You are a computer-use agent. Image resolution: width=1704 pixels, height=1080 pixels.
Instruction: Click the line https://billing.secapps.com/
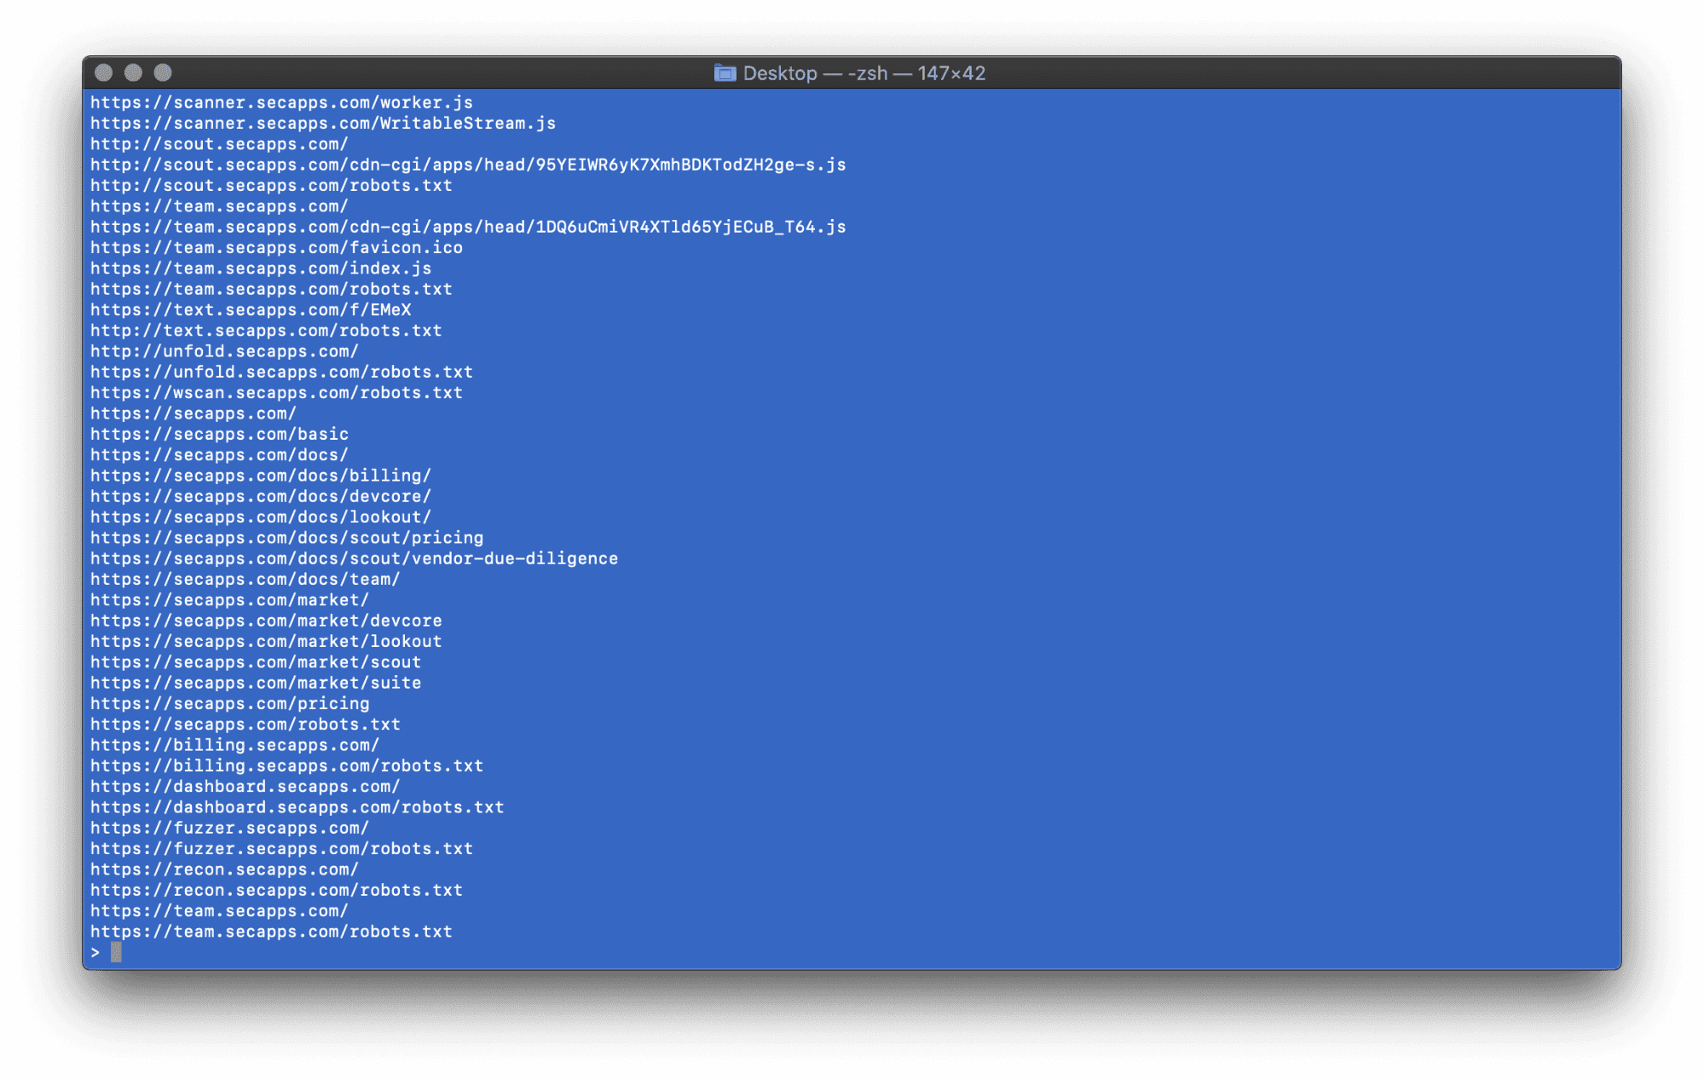coord(235,746)
